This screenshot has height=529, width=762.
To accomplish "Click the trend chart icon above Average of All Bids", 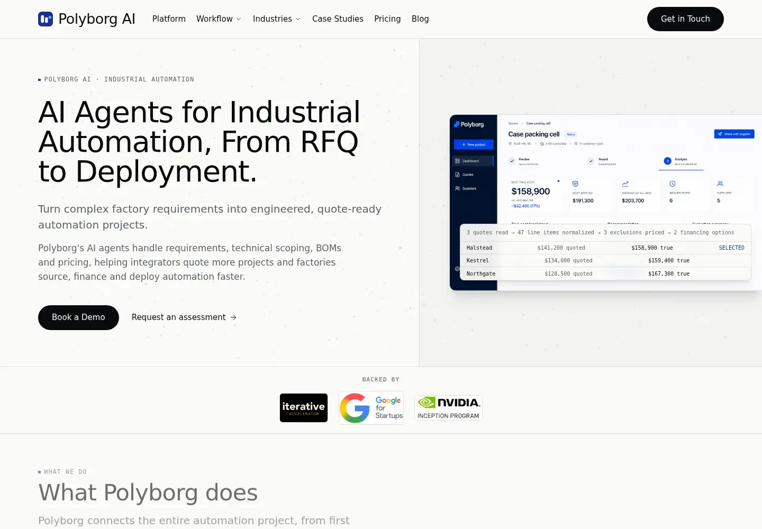I will 625,184.
